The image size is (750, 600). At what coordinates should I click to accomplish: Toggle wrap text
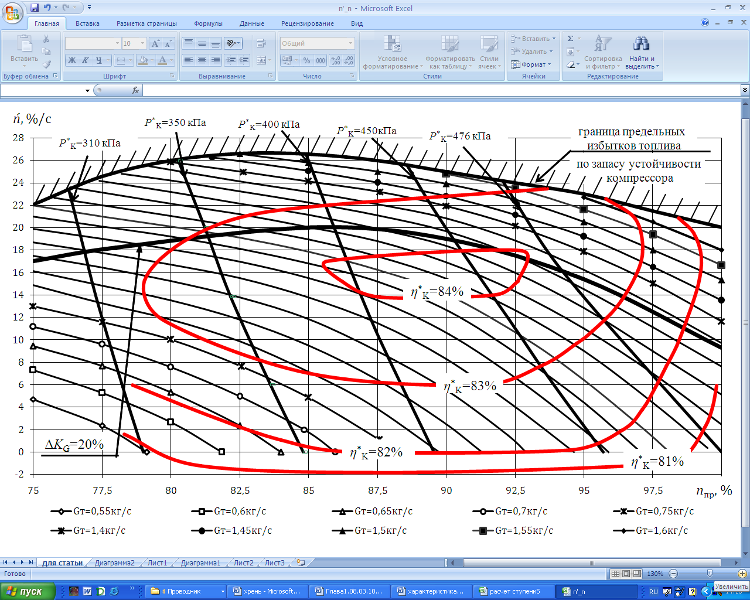261,43
